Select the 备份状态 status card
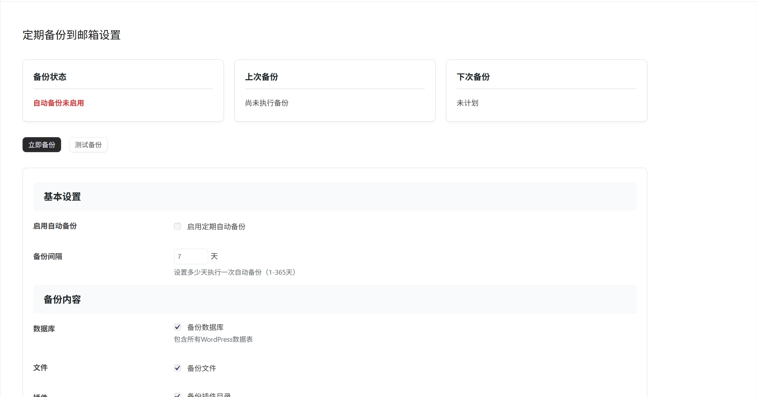Screen dimensions: 757x397 [123, 90]
